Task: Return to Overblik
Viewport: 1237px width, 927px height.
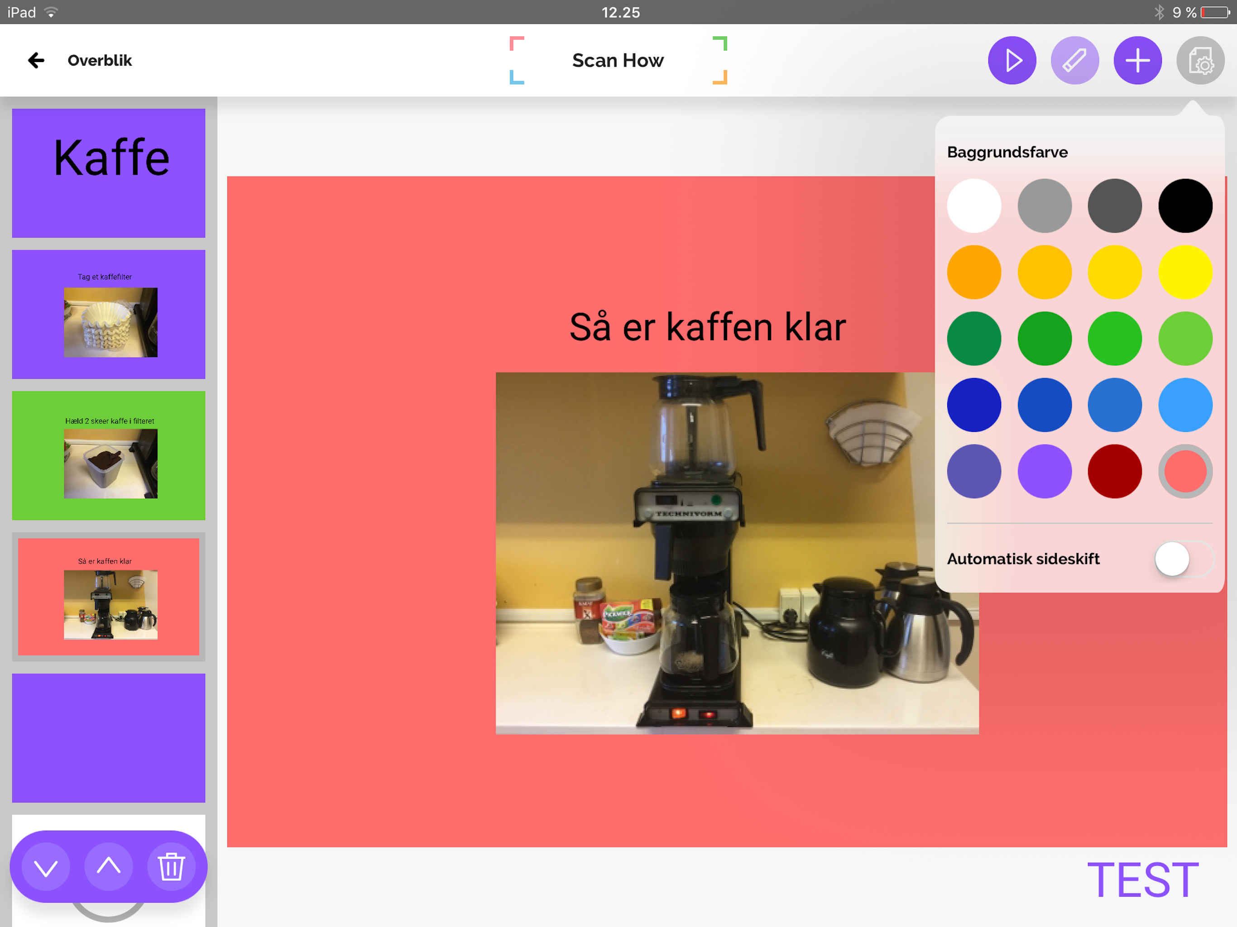Action: 100,60
